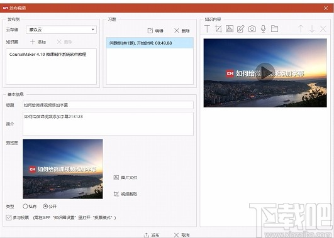The image size is (334, 238).
Task: Open the edit note pencil icon
Action: 241,29
